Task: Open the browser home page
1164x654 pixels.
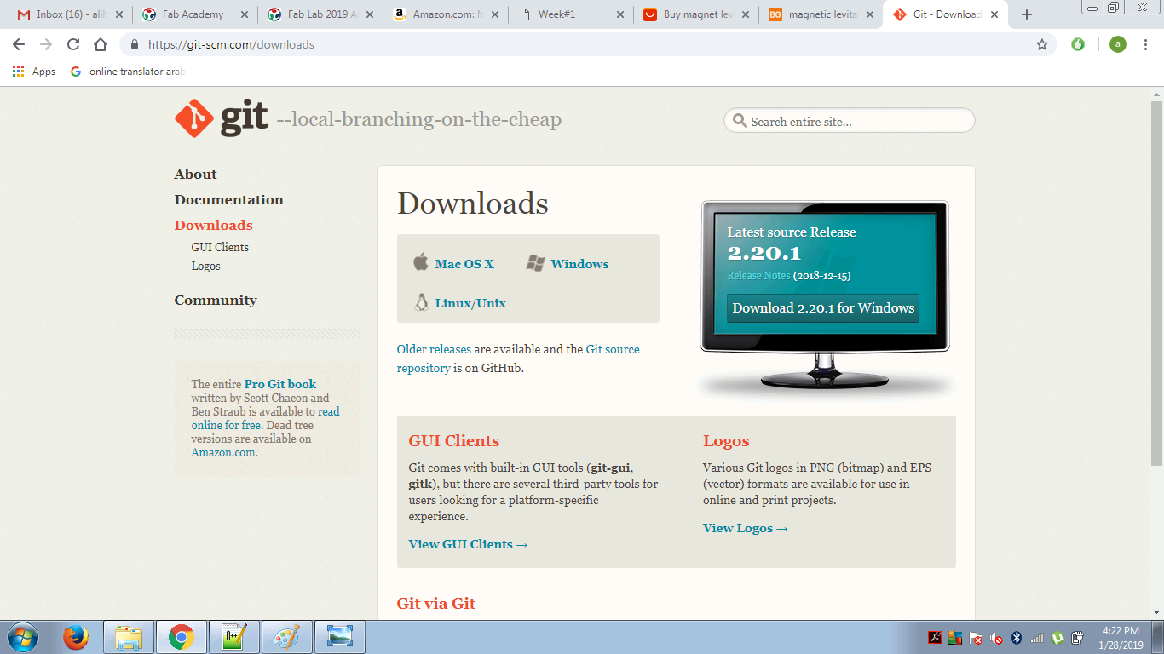Action: (101, 44)
